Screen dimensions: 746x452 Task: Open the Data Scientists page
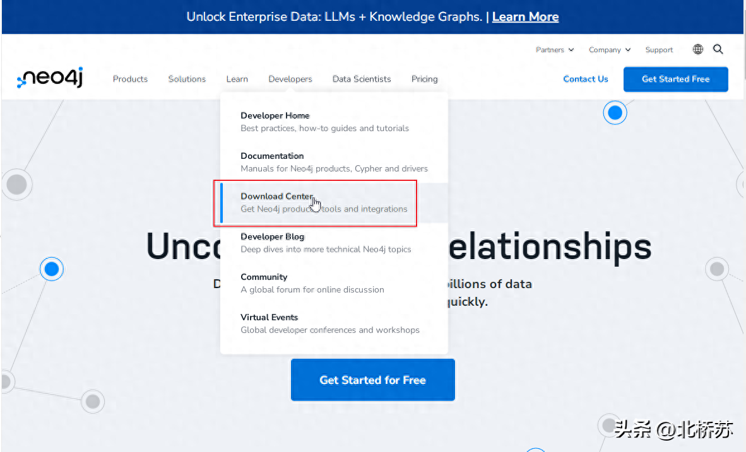362,79
